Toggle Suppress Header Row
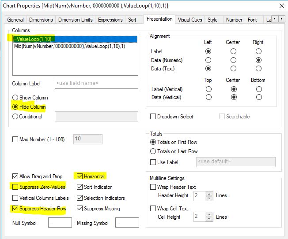Image resolution: width=288 pixels, height=239 pixels. tap(15, 209)
